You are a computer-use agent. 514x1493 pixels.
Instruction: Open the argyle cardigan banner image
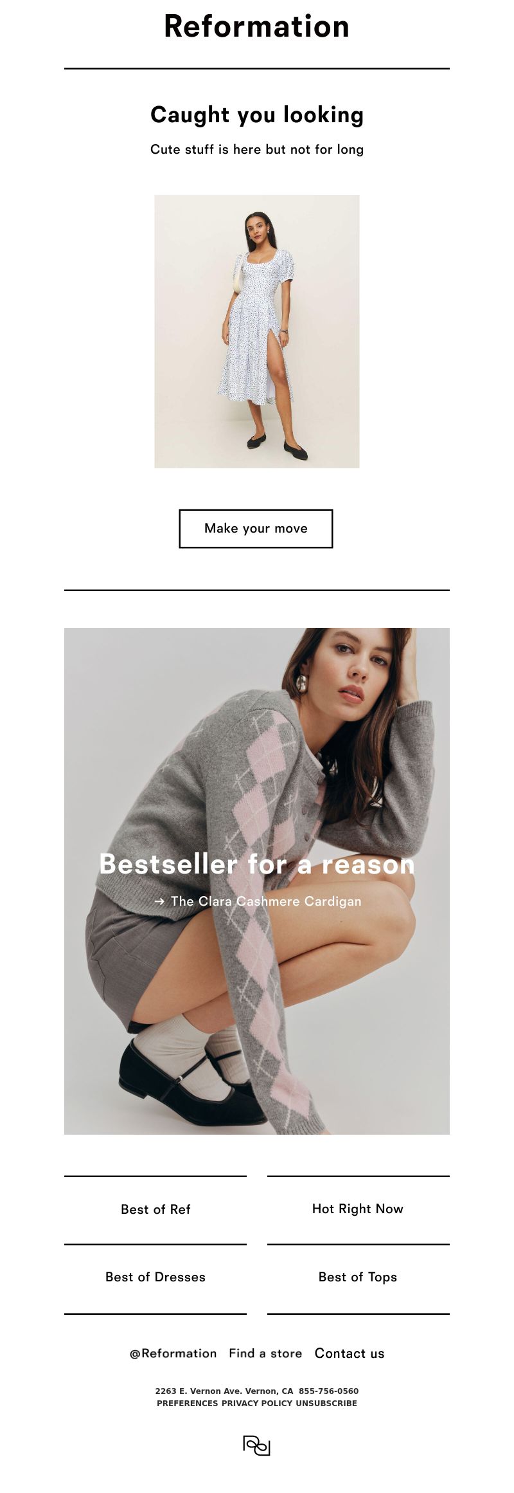point(257,881)
